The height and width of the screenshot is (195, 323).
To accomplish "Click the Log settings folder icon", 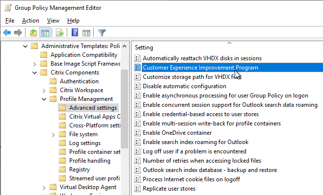I will tap(62, 143).
